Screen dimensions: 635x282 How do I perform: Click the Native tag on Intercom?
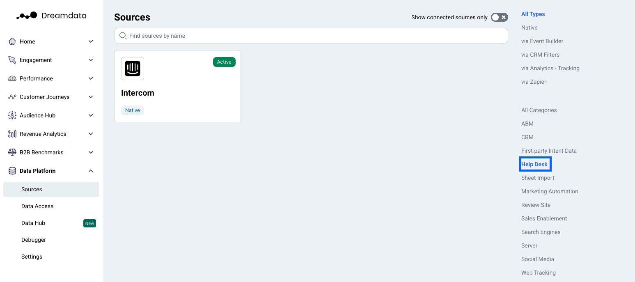133,110
